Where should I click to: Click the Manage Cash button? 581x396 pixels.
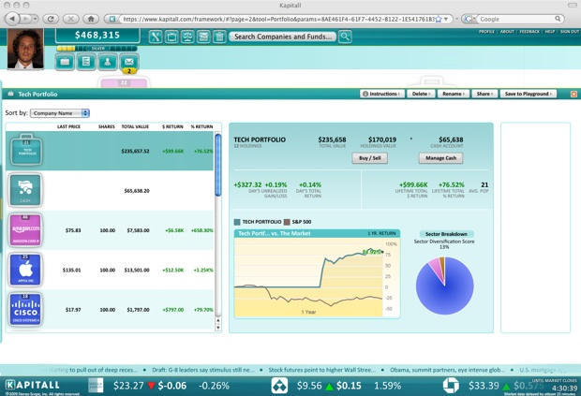(440, 158)
